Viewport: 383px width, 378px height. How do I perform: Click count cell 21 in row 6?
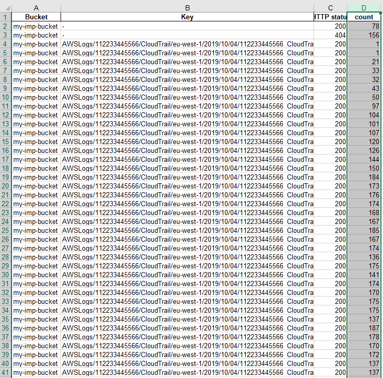364,62
